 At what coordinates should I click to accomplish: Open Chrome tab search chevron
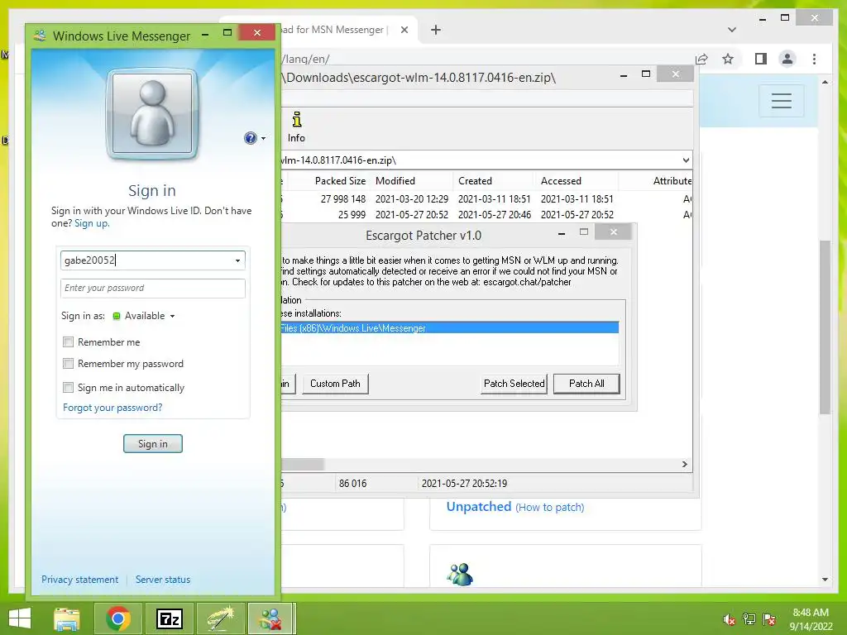pos(732,30)
